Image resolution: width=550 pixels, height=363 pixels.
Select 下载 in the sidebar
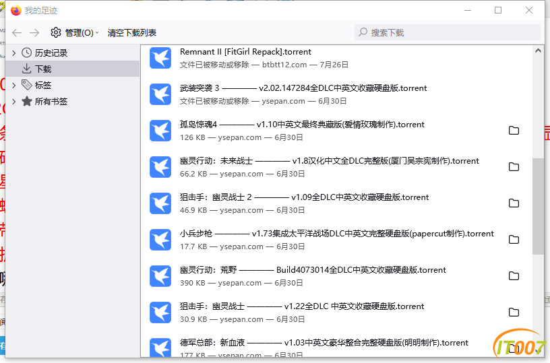(x=73, y=69)
